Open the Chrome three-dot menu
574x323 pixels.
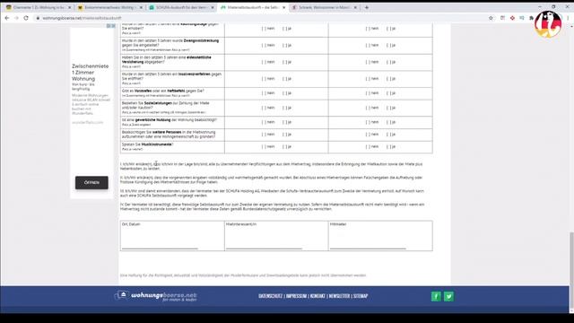569,18
